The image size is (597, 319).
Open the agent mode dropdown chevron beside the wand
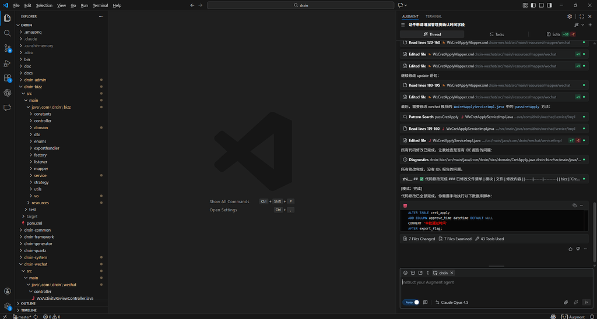coord(582,24)
